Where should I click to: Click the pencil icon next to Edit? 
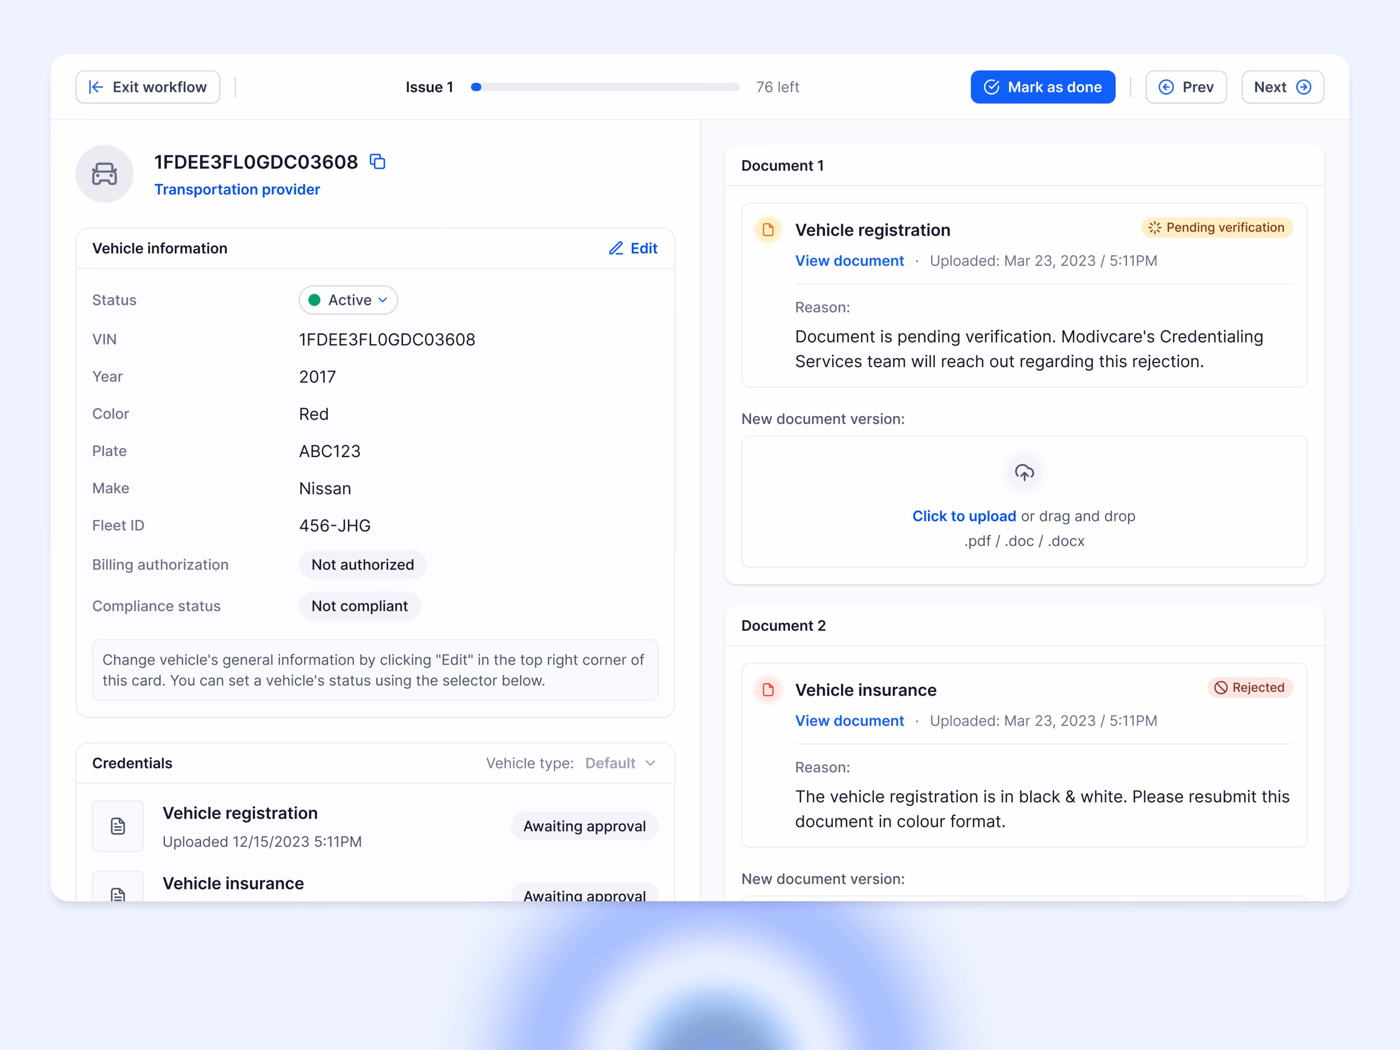click(616, 248)
